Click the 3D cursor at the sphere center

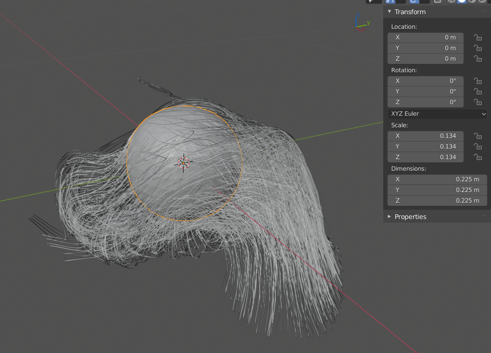point(184,163)
